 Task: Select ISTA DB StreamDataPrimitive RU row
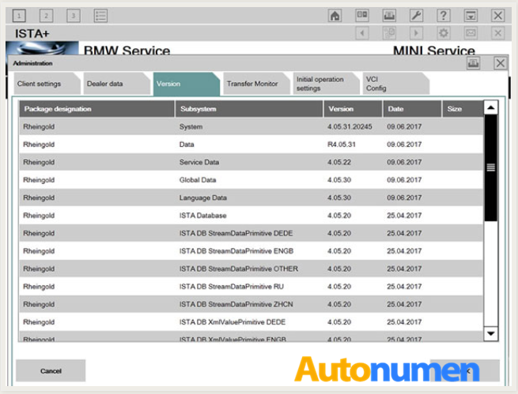tap(251, 287)
